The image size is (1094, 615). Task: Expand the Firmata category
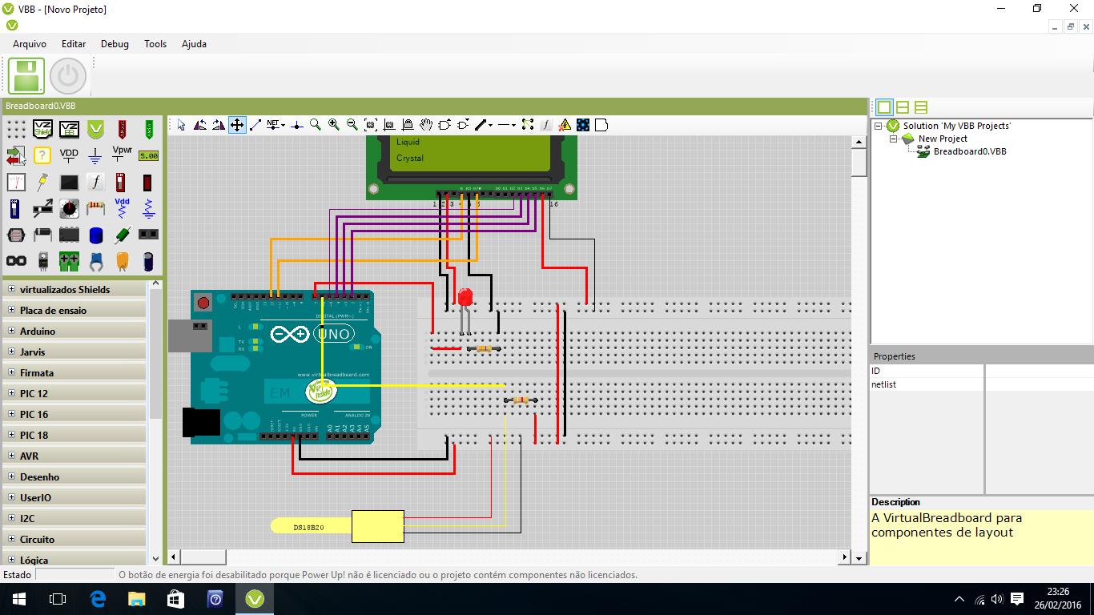tap(12, 372)
